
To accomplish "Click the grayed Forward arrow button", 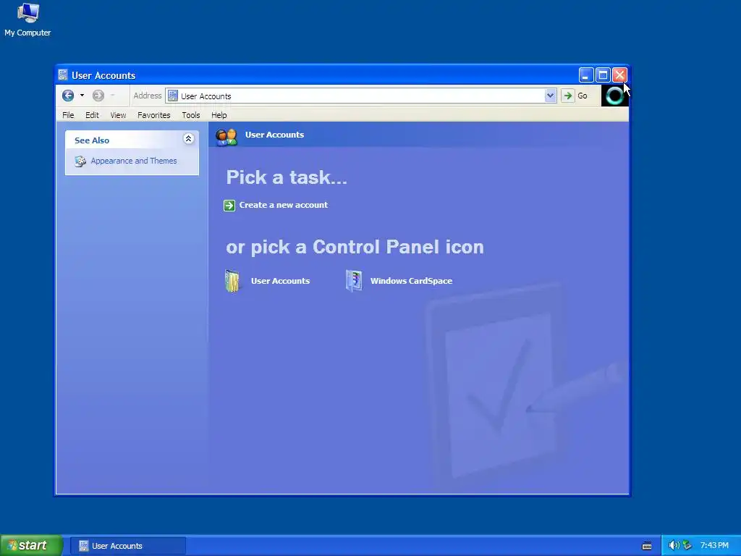I will click(x=98, y=96).
